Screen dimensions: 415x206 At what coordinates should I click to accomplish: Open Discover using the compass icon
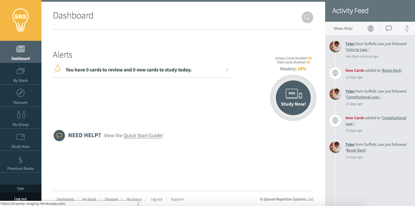pos(21,93)
